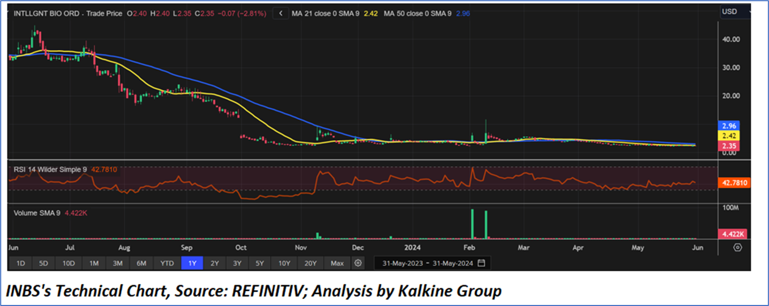Click the Apr label on the time axis
This screenshot has width=769, height=306.
pyautogui.click(x=578, y=247)
